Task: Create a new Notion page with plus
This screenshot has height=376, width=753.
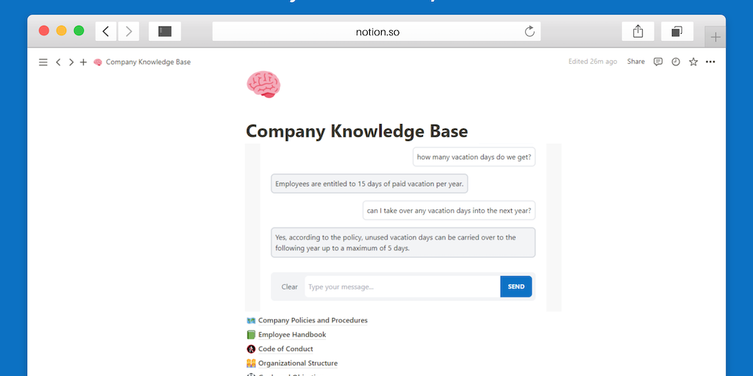Action: [x=84, y=62]
